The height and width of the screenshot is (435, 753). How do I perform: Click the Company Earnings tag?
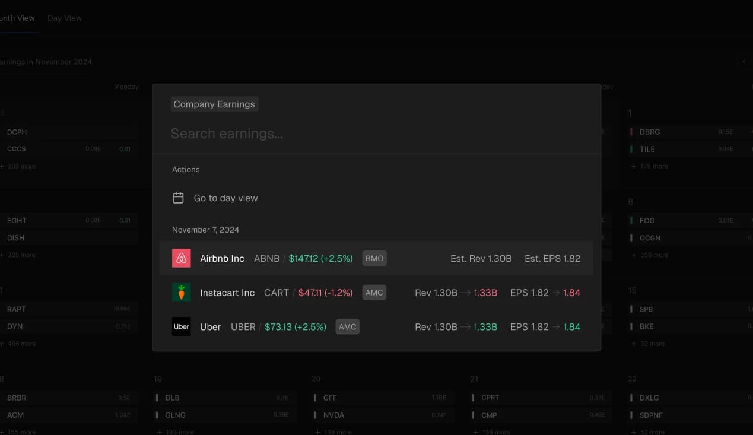click(214, 104)
